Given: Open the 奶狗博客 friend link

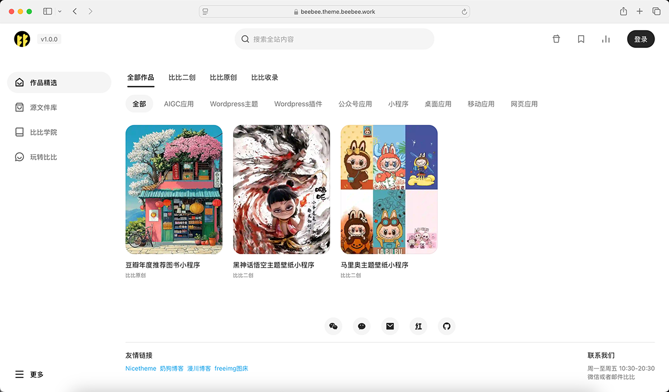Looking at the screenshot, I should tap(172, 369).
